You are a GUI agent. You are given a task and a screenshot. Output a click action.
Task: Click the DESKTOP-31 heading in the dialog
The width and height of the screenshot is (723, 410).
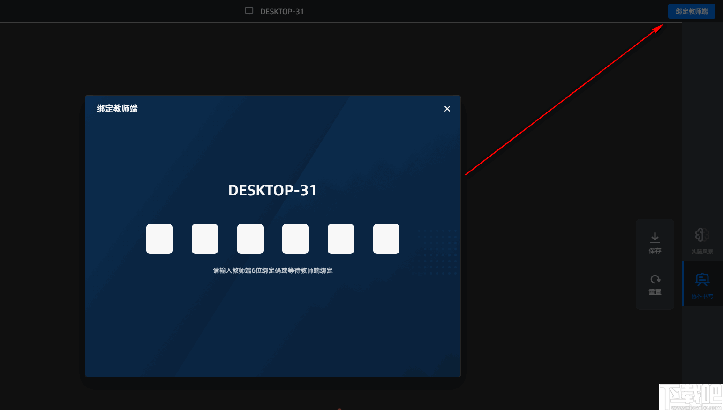pos(272,190)
